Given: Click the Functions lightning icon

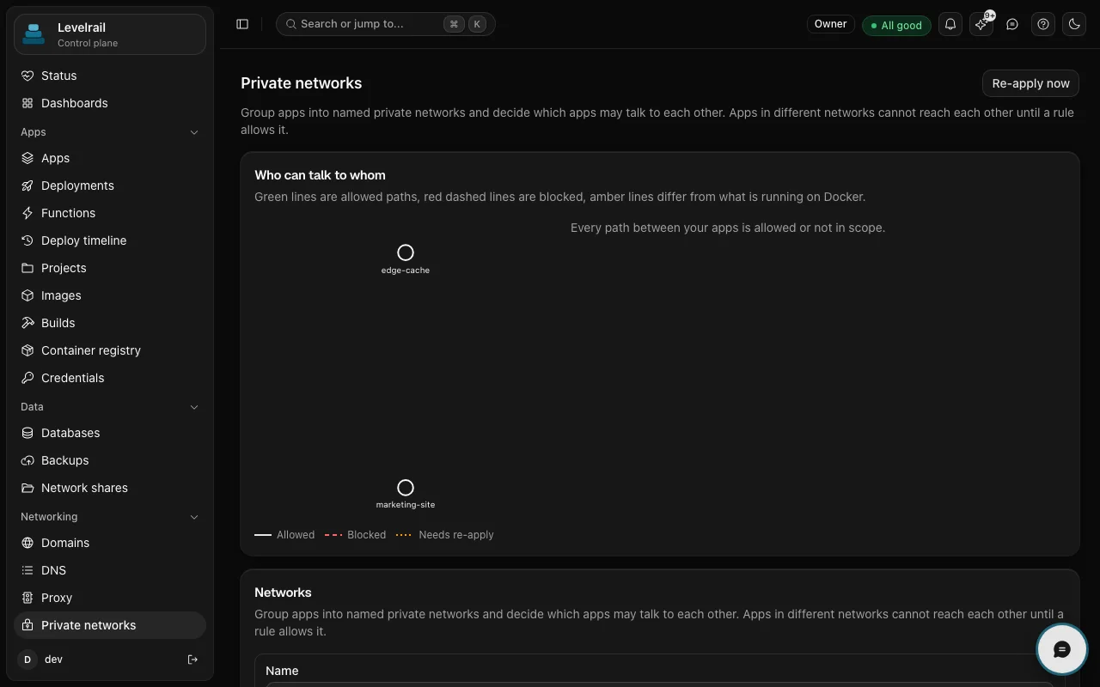Looking at the screenshot, I should [x=27, y=213].
